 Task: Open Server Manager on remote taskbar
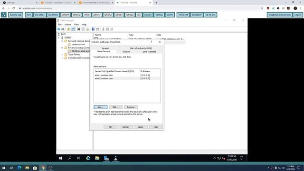point(106,158)
